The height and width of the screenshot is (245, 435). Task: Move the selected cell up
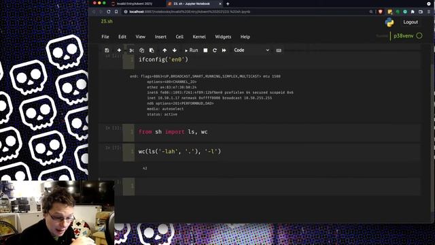coord(164,50)
